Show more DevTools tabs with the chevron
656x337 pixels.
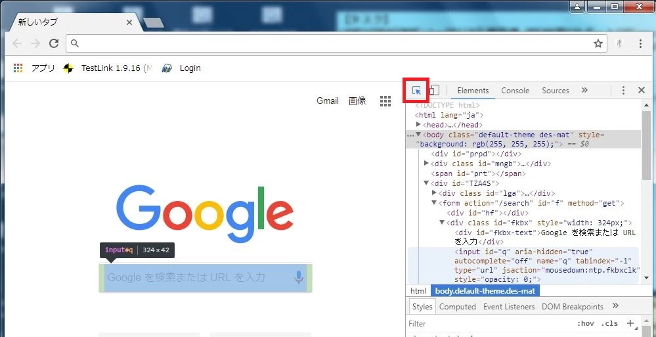point(584,90)
